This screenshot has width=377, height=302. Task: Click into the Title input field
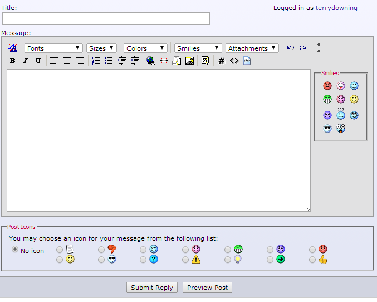coord(106,18)
